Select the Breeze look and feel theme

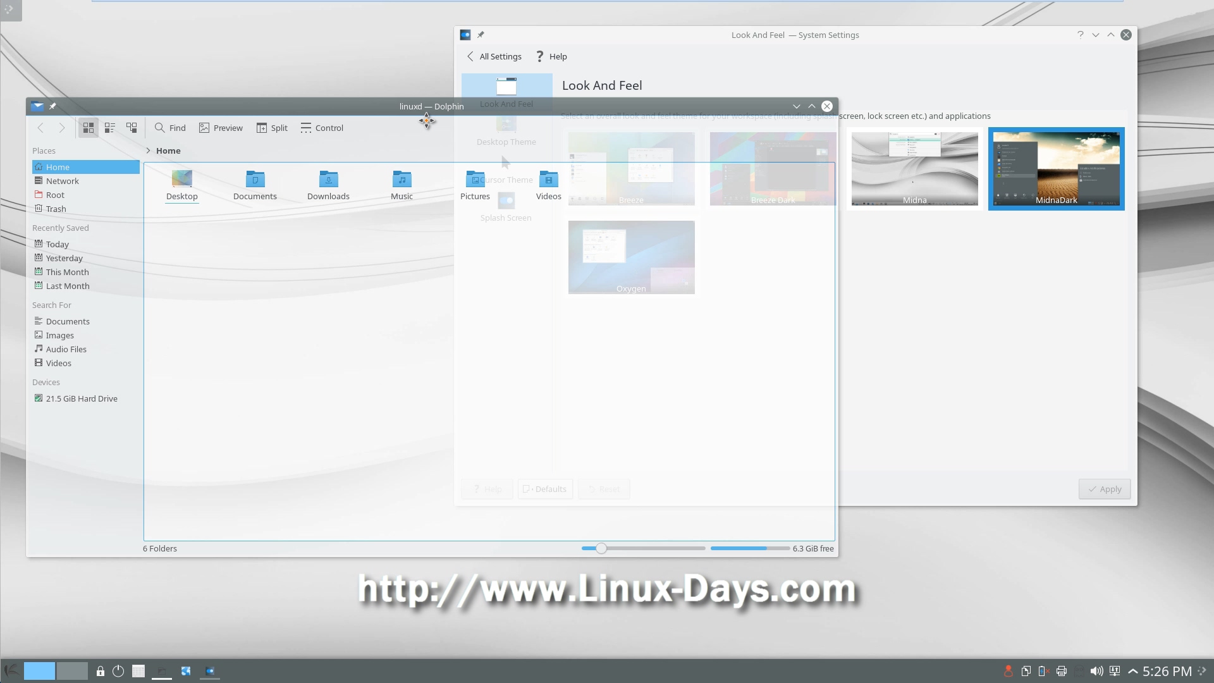[632, 169]
